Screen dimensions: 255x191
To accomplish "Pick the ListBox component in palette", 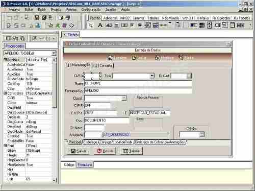I will (147, 26).
